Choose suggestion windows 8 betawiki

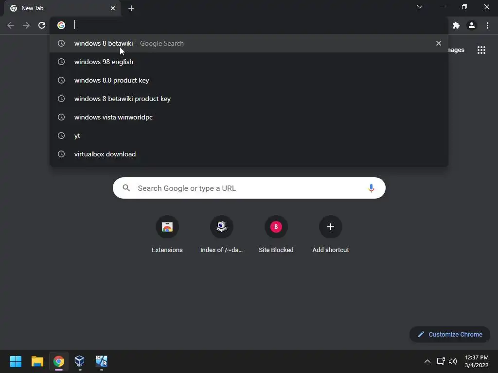pyautogui.click(x=249, y=43)
